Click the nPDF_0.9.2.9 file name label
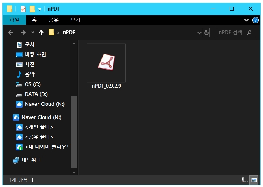Image resolution: width=263 pixels, height=187 pixels. click(x=106, y=86)
